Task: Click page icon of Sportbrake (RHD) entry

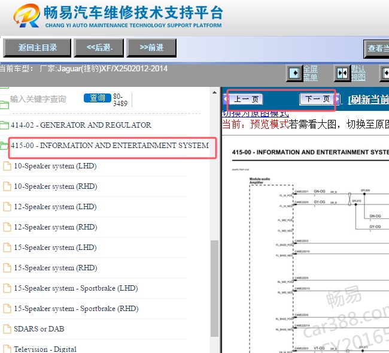Action: [x=7, y=309]
